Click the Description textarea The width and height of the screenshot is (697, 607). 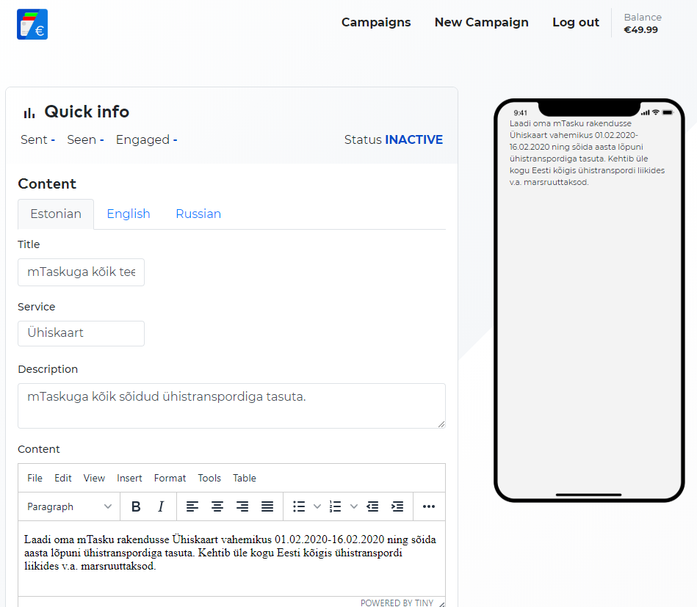point(231,406)
